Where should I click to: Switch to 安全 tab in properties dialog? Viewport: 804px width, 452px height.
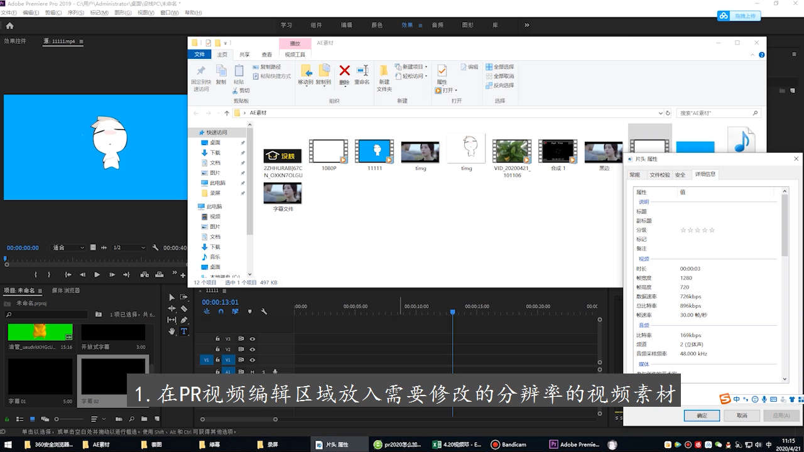tap(680, 175)
